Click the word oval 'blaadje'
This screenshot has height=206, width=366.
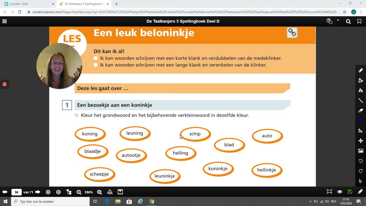tap(93, 152)
